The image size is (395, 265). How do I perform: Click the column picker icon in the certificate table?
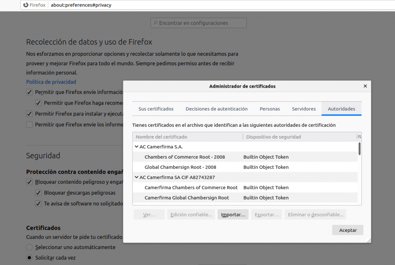click(x=359, y=137)
